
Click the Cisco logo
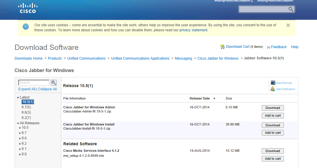28,8
